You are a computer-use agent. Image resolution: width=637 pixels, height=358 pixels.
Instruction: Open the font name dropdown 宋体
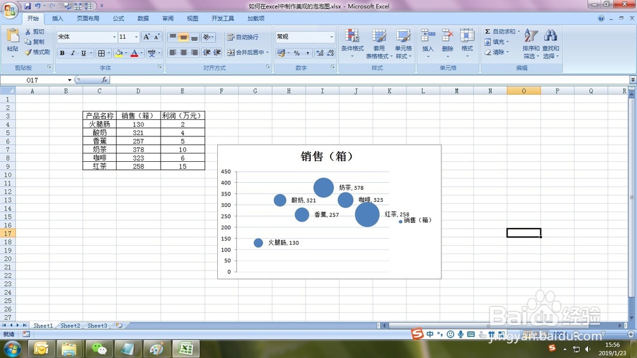pos(114,37)
